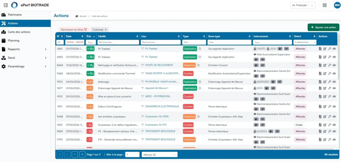Image resolution: width=341 pixels, height=162 pixels.
Task: Open wrench tool for action 9677
Action: pos(329,88)
